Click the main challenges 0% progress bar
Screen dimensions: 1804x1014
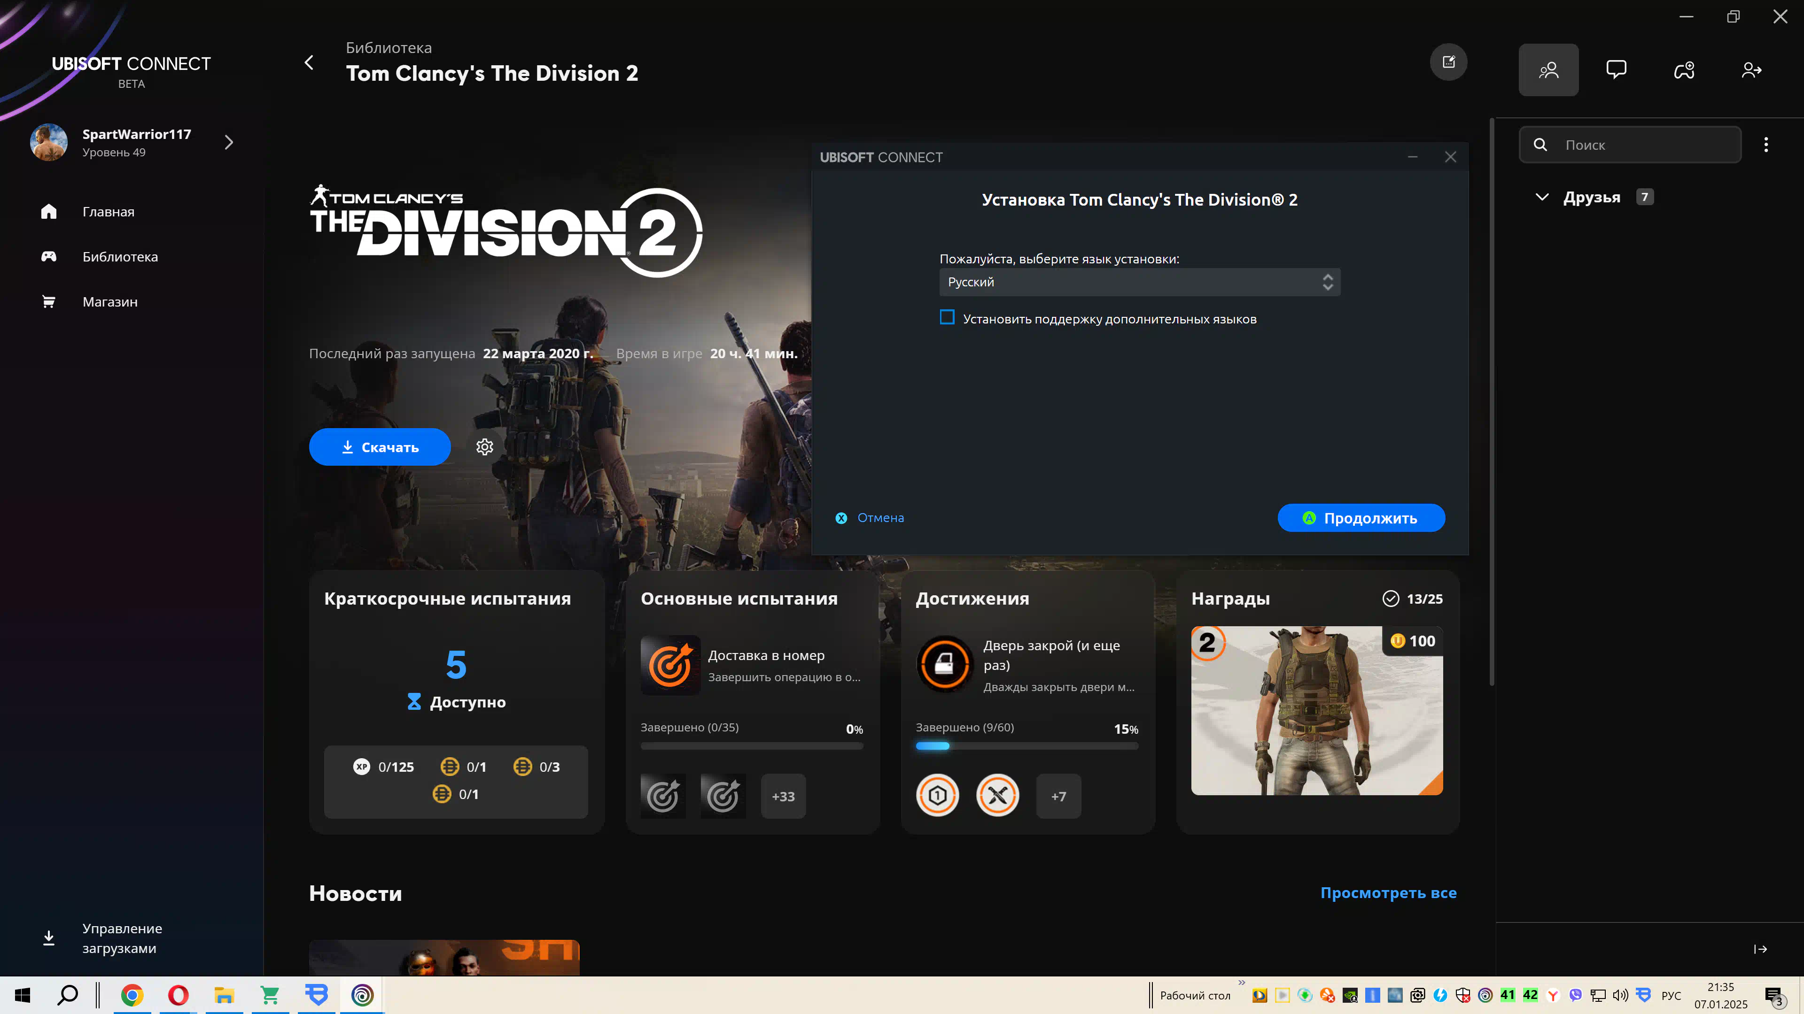pyautogui.click(x=752, y=746)
